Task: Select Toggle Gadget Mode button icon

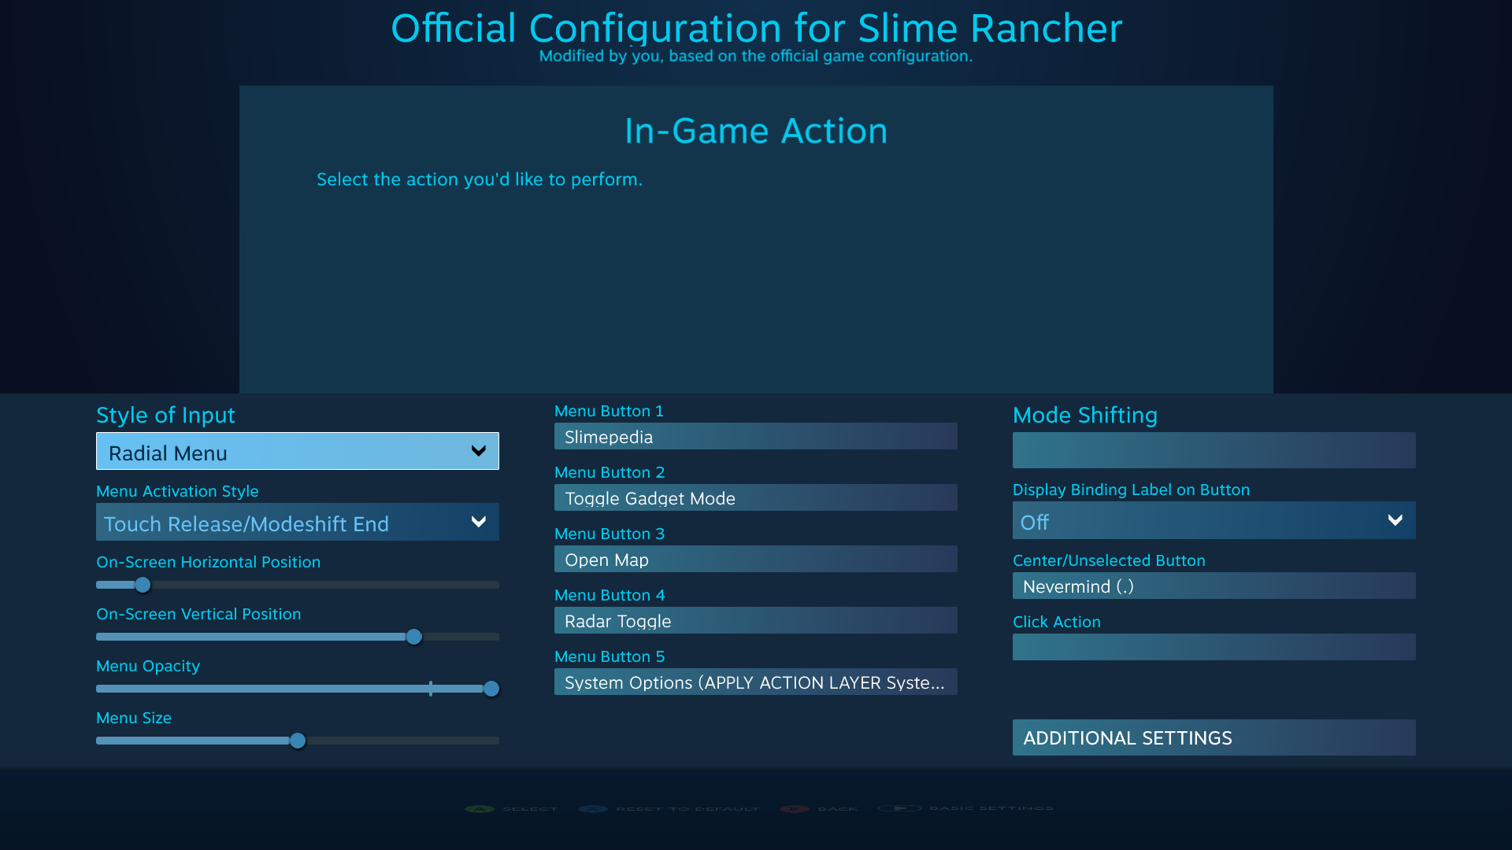Action: [755, 497]
